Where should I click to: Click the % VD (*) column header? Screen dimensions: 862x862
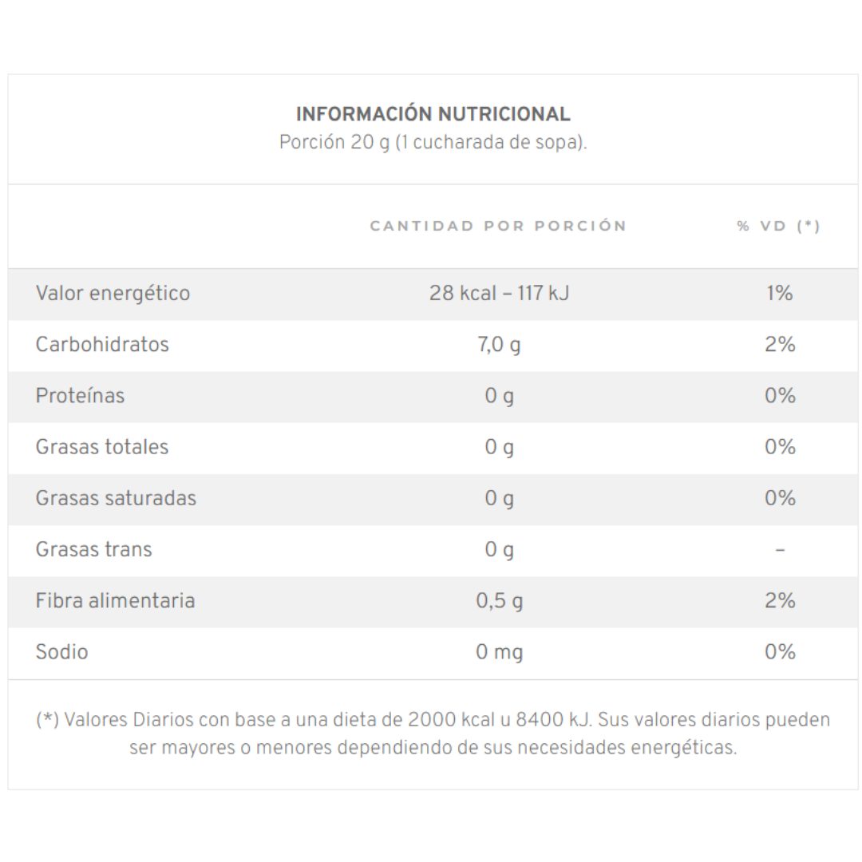click(779, 225)
